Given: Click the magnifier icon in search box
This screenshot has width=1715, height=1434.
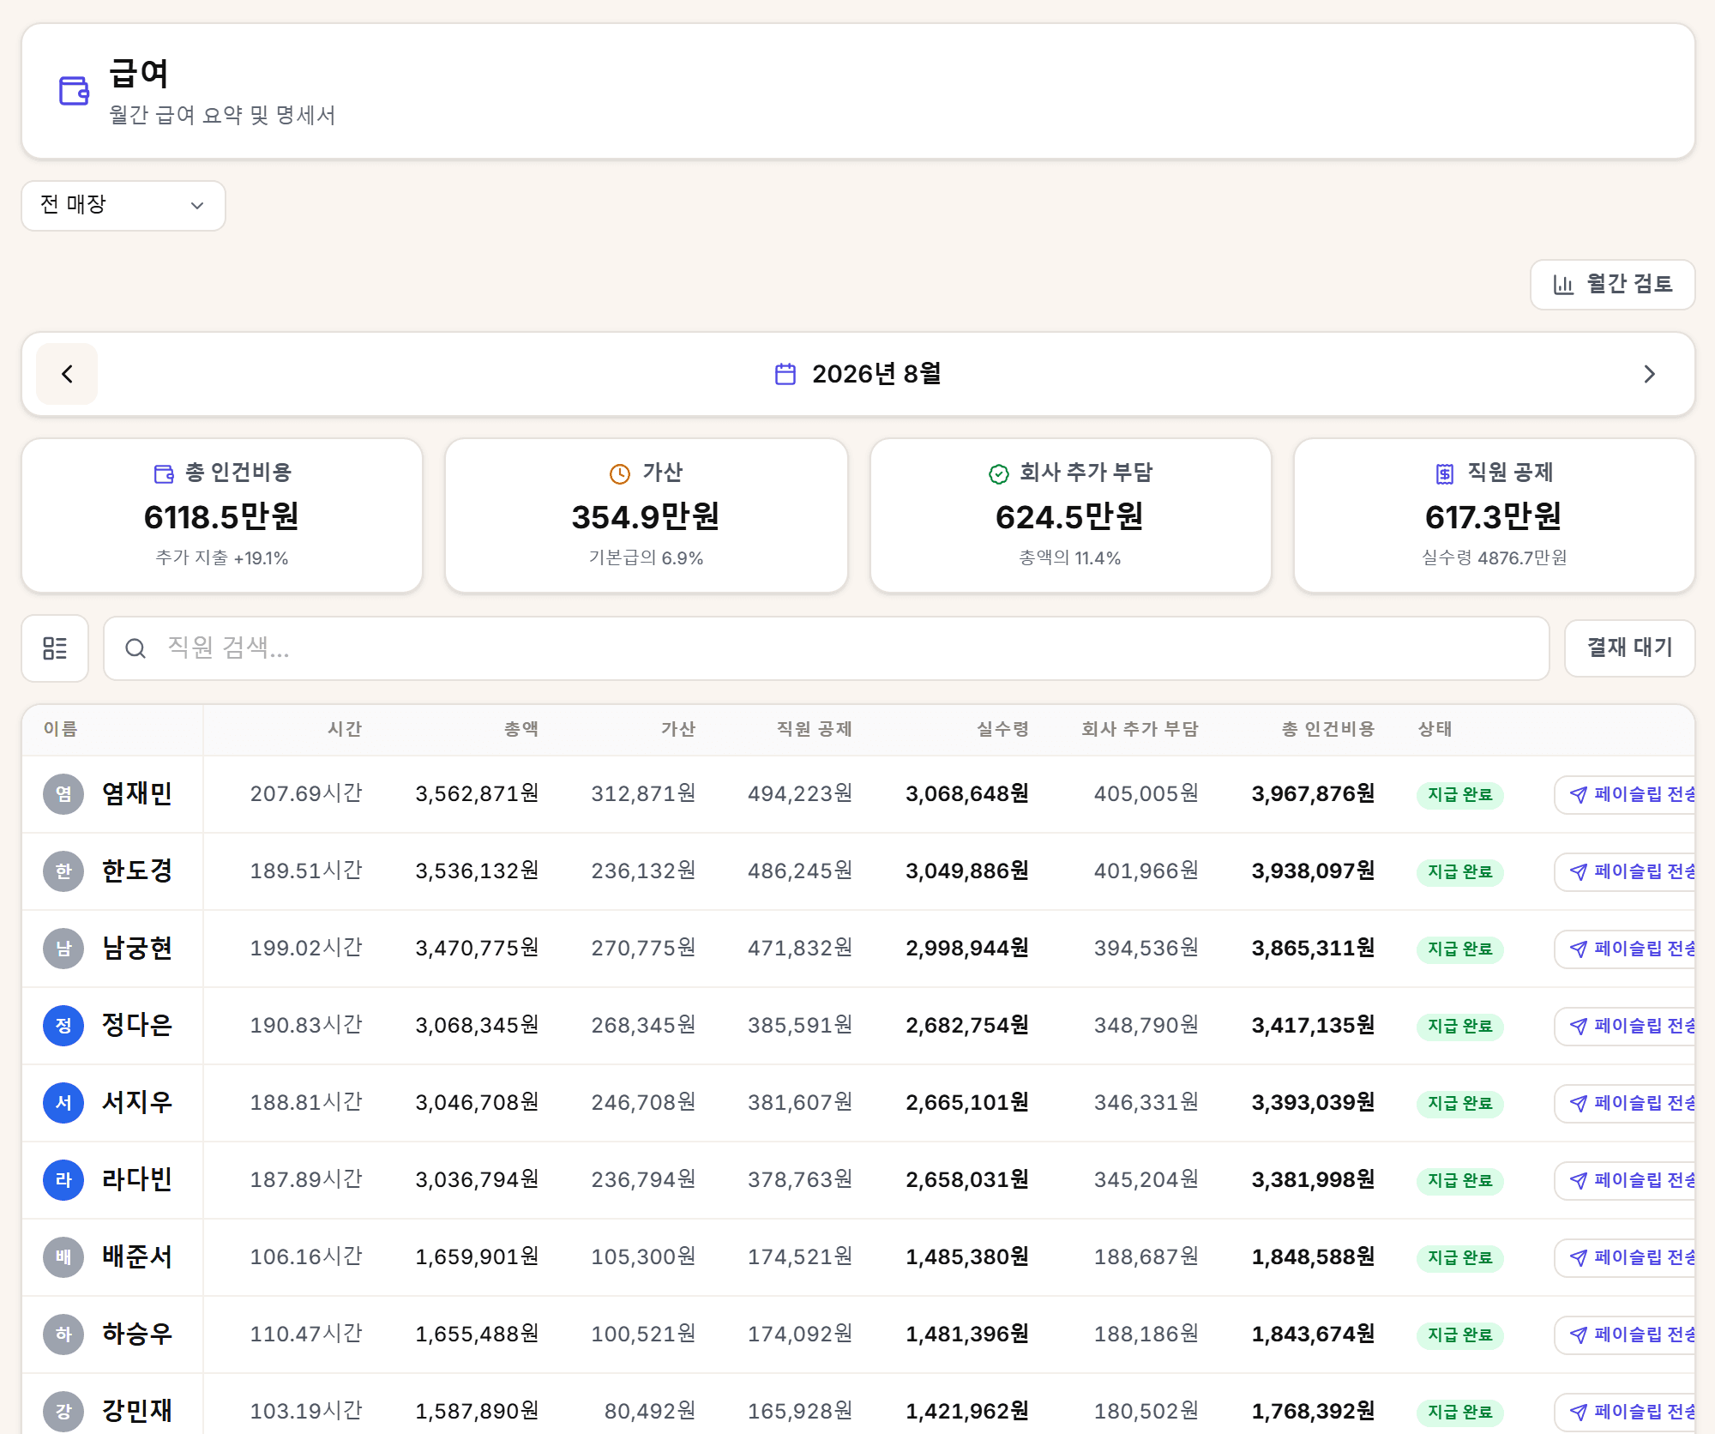Looking at the screenshot, I should point(135,648).
